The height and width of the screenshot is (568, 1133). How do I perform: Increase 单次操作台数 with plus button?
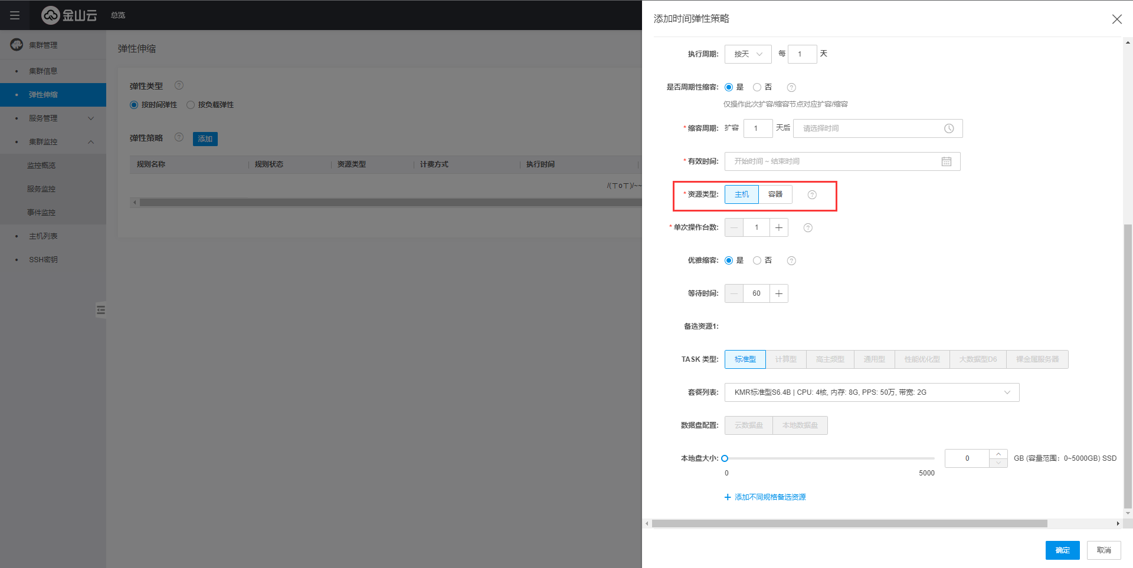[779, 227]
